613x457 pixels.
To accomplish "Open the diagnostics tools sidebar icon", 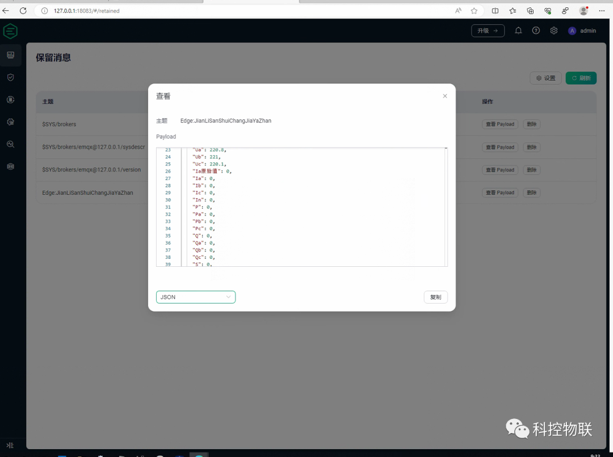I will (x=11, y=144).
